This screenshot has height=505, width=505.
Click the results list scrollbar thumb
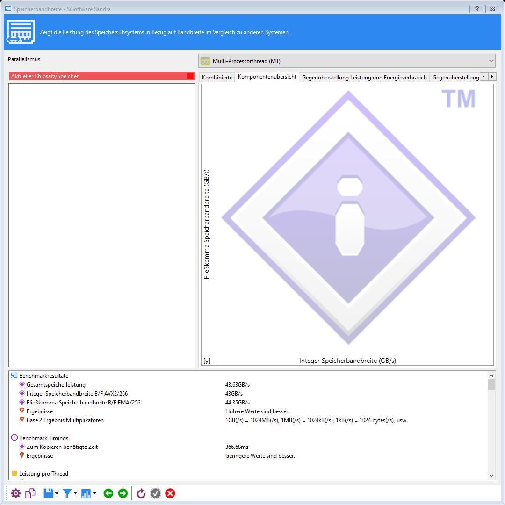pyautogui.click(x=491, y=384)
